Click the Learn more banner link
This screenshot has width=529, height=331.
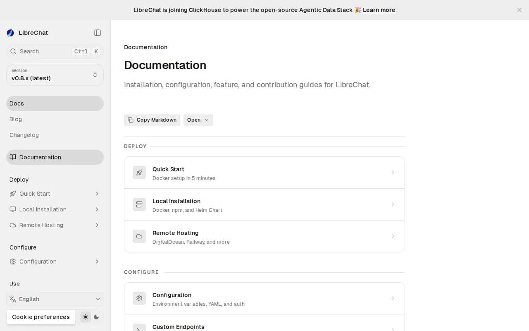[x=379, y=10]
